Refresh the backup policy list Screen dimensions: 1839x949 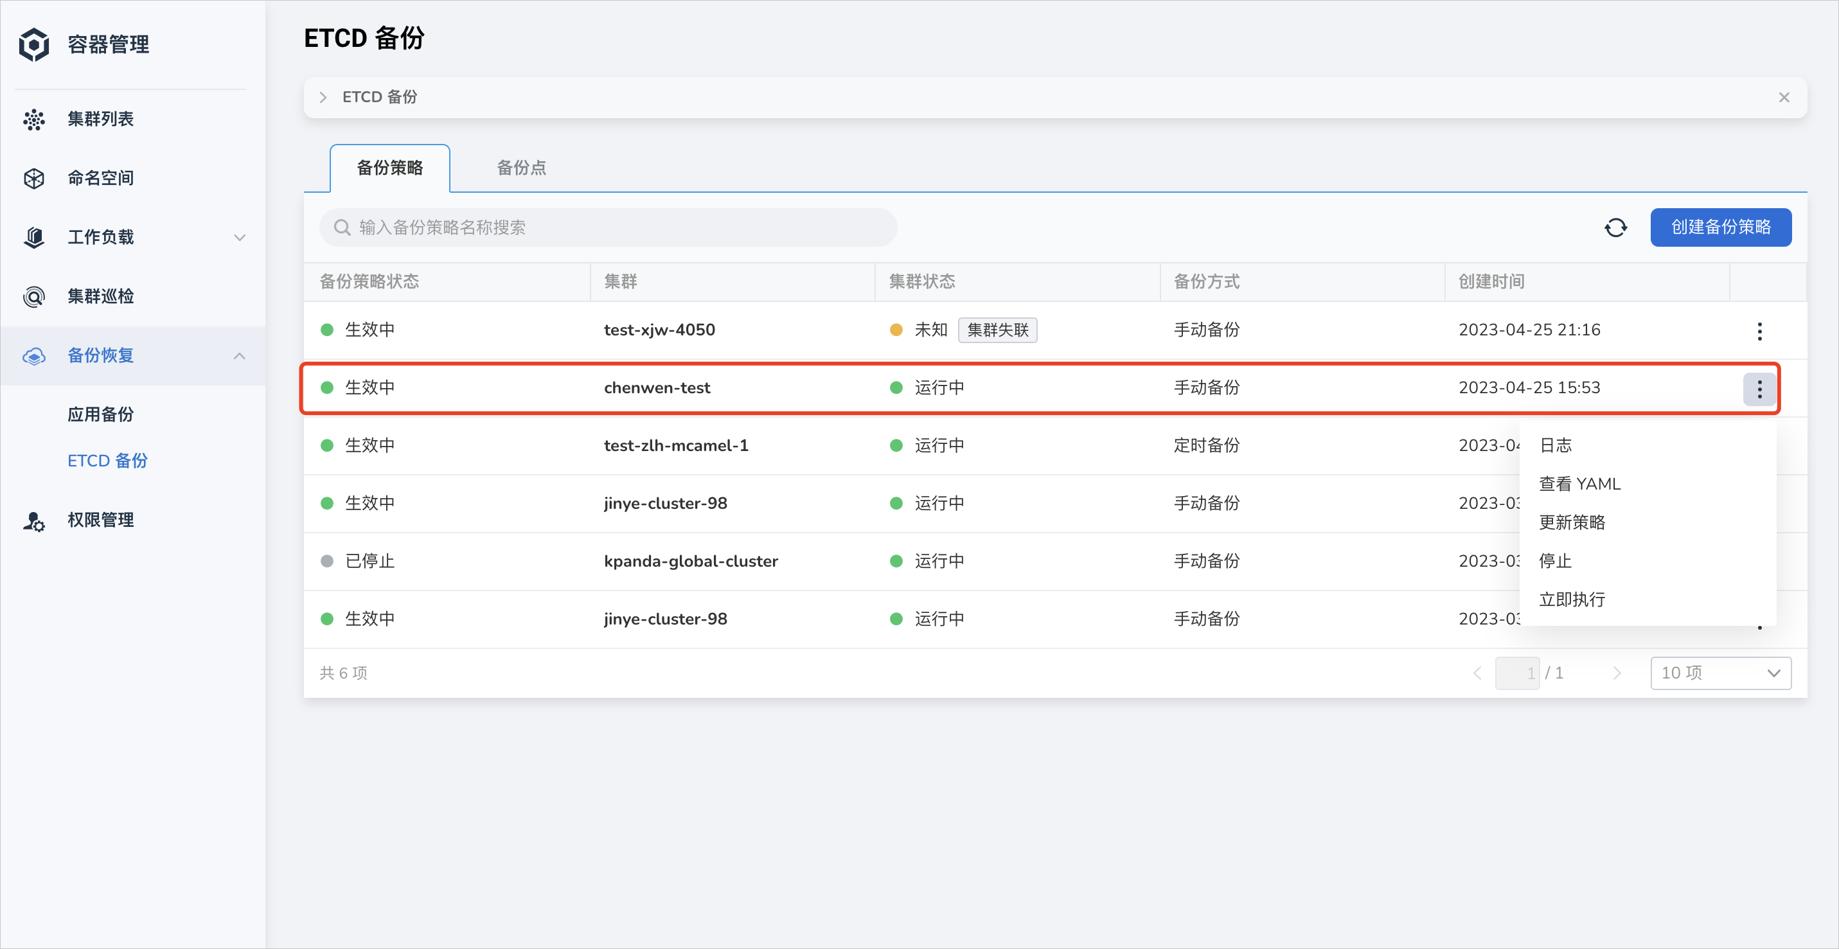[x=1615, y=228]
